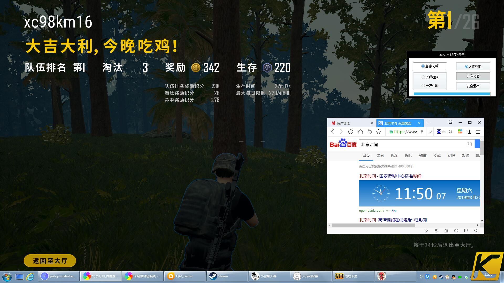Click the Baidu paw search-engine icon
The height and width of the screenshot is (283, 504).
pyautogui.click(x=439, y=132)
